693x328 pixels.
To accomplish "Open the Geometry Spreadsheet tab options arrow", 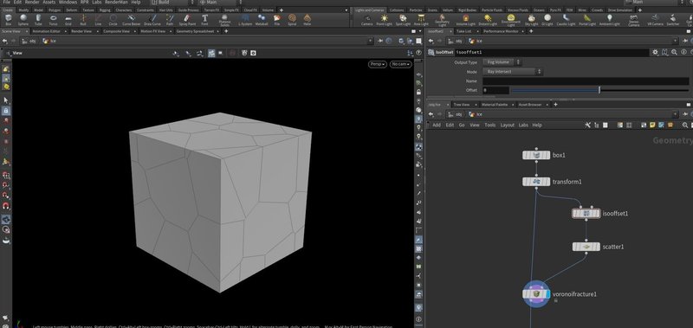I will click(218, 31).
